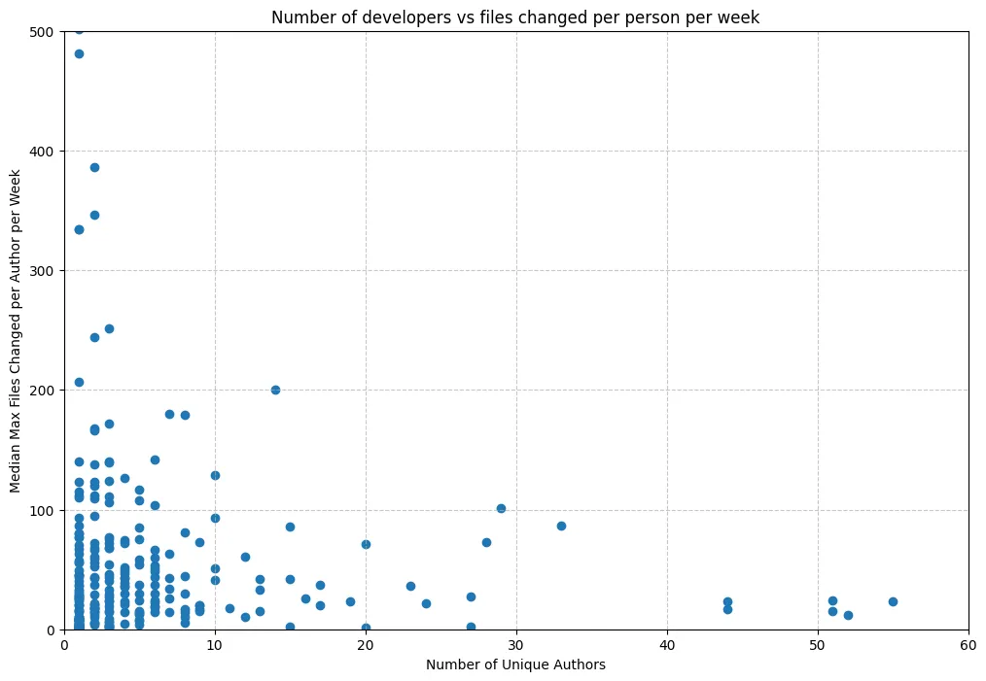
Task: Select the data point at 29 authors
Action: tap(501, 508)
